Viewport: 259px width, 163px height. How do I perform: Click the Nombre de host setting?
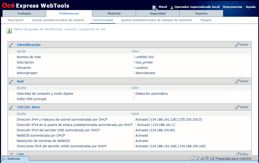click(x=29, y=57)
